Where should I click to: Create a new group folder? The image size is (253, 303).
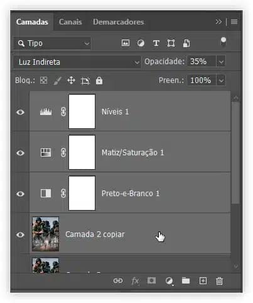[x=186, y=280]
